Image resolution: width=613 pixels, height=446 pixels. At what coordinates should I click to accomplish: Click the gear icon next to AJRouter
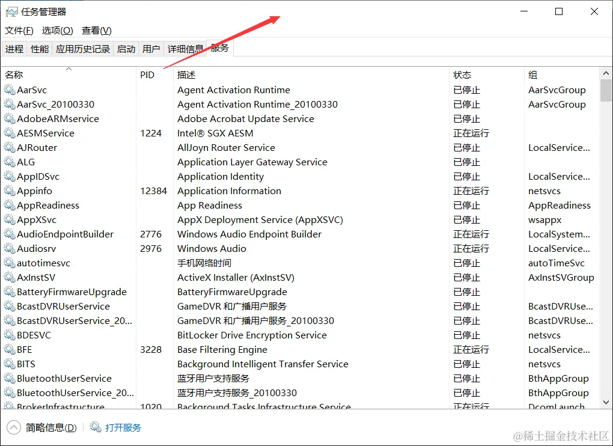point(10,148)
